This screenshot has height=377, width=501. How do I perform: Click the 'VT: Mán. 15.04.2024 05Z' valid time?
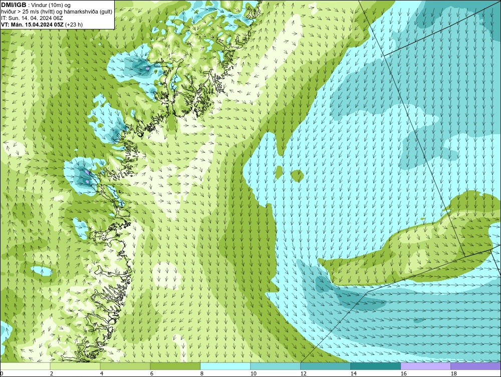click(32, 24)
